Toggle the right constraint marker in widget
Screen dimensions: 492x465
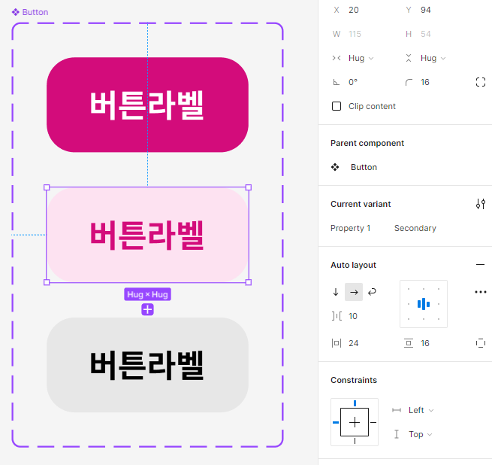[x=373, y=422]
